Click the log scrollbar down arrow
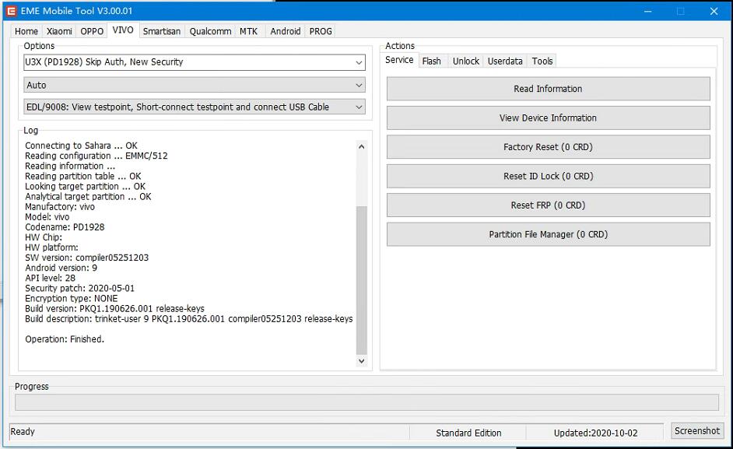733x449 pixels. pos(361,360)
